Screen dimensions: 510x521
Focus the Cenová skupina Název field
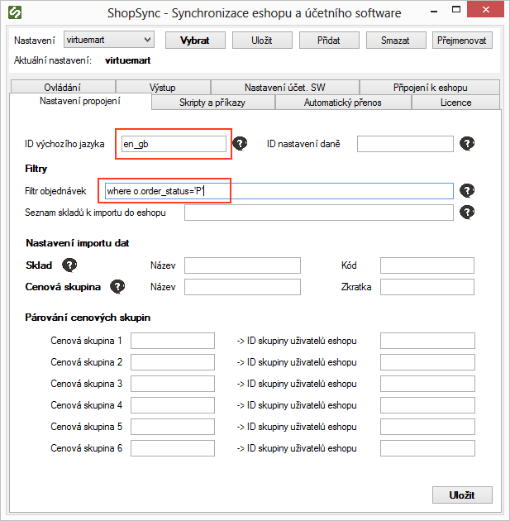[242, 287]
